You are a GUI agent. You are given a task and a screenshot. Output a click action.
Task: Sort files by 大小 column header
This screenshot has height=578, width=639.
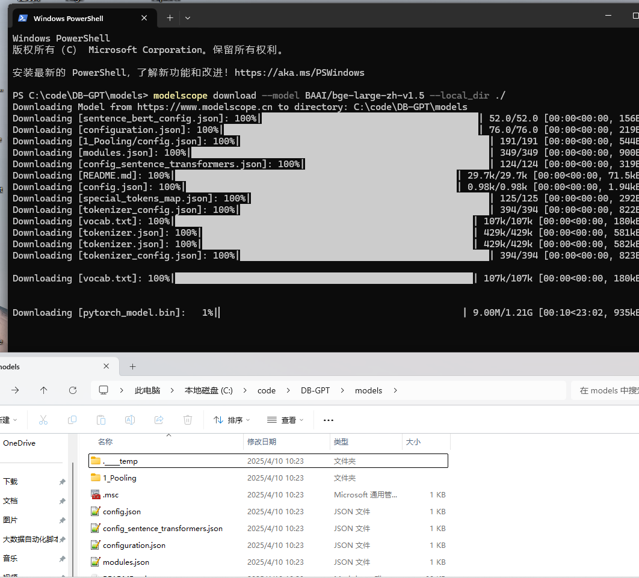[413, 441]
